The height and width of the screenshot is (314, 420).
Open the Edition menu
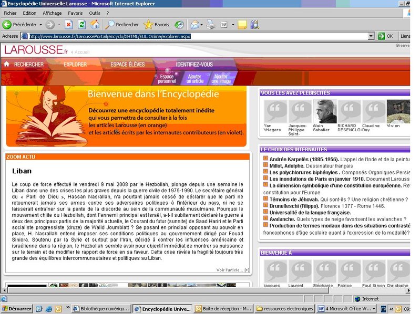click(29, 13)
